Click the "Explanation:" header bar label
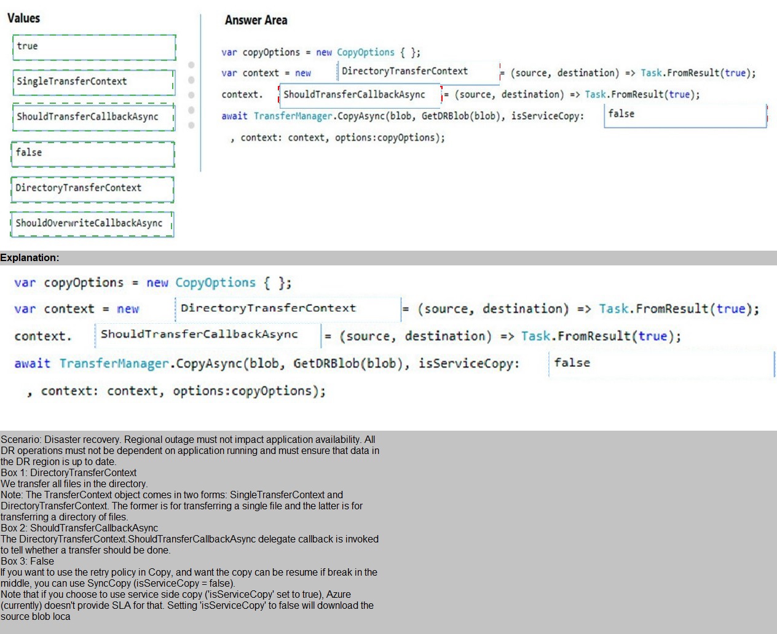This screenshot has width=777, height=634. point(30,258)
